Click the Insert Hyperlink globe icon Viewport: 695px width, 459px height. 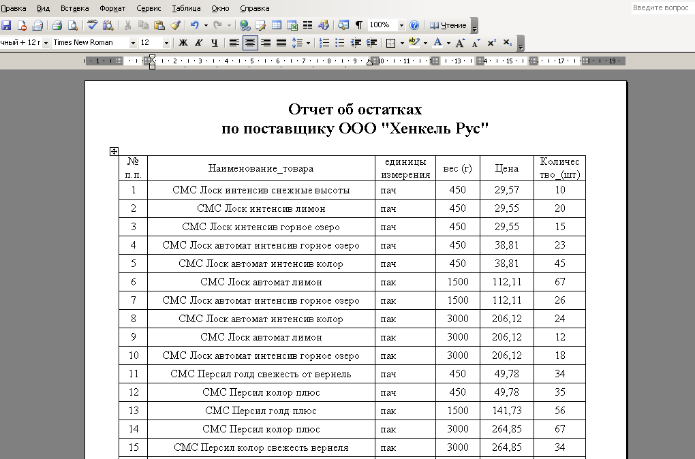[x=245, y=25]
